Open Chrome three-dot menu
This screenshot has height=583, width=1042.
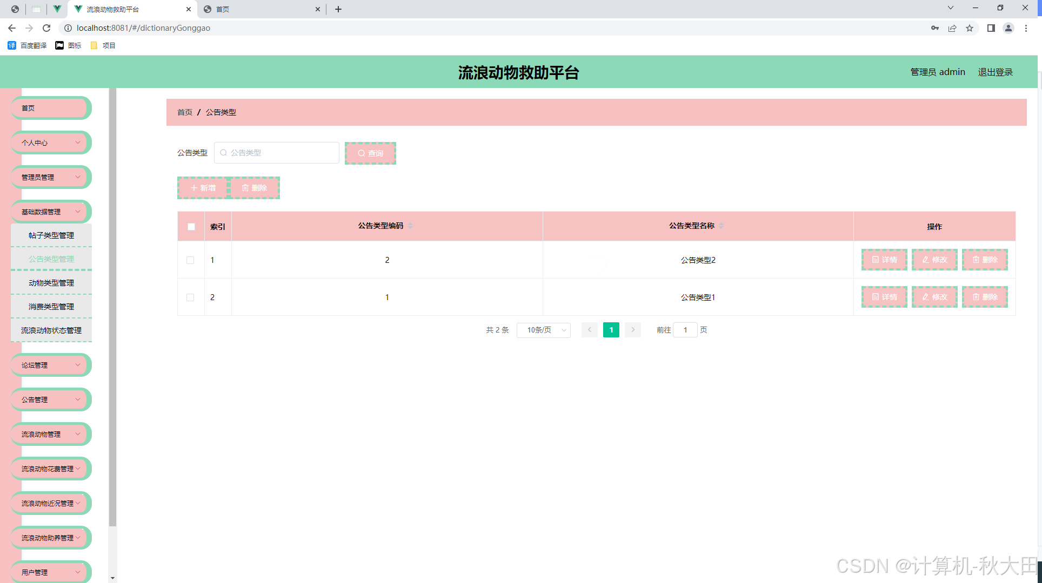[x=1026, y=28]
